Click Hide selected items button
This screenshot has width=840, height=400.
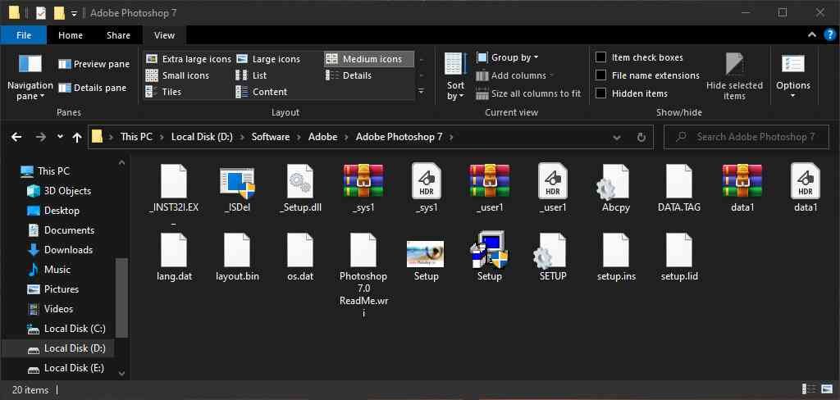pyautogui.click(x=734, y=76)
